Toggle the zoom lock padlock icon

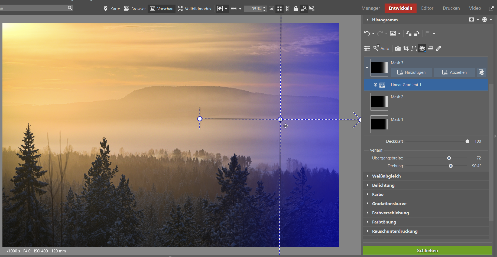coord(296,9)
